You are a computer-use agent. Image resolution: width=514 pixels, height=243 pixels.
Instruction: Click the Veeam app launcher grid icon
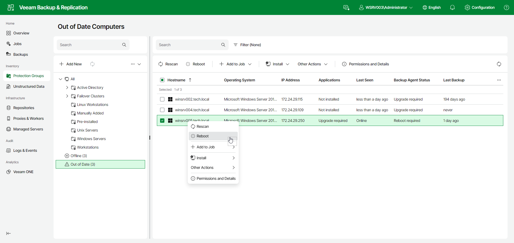click(x=11, y=7)
